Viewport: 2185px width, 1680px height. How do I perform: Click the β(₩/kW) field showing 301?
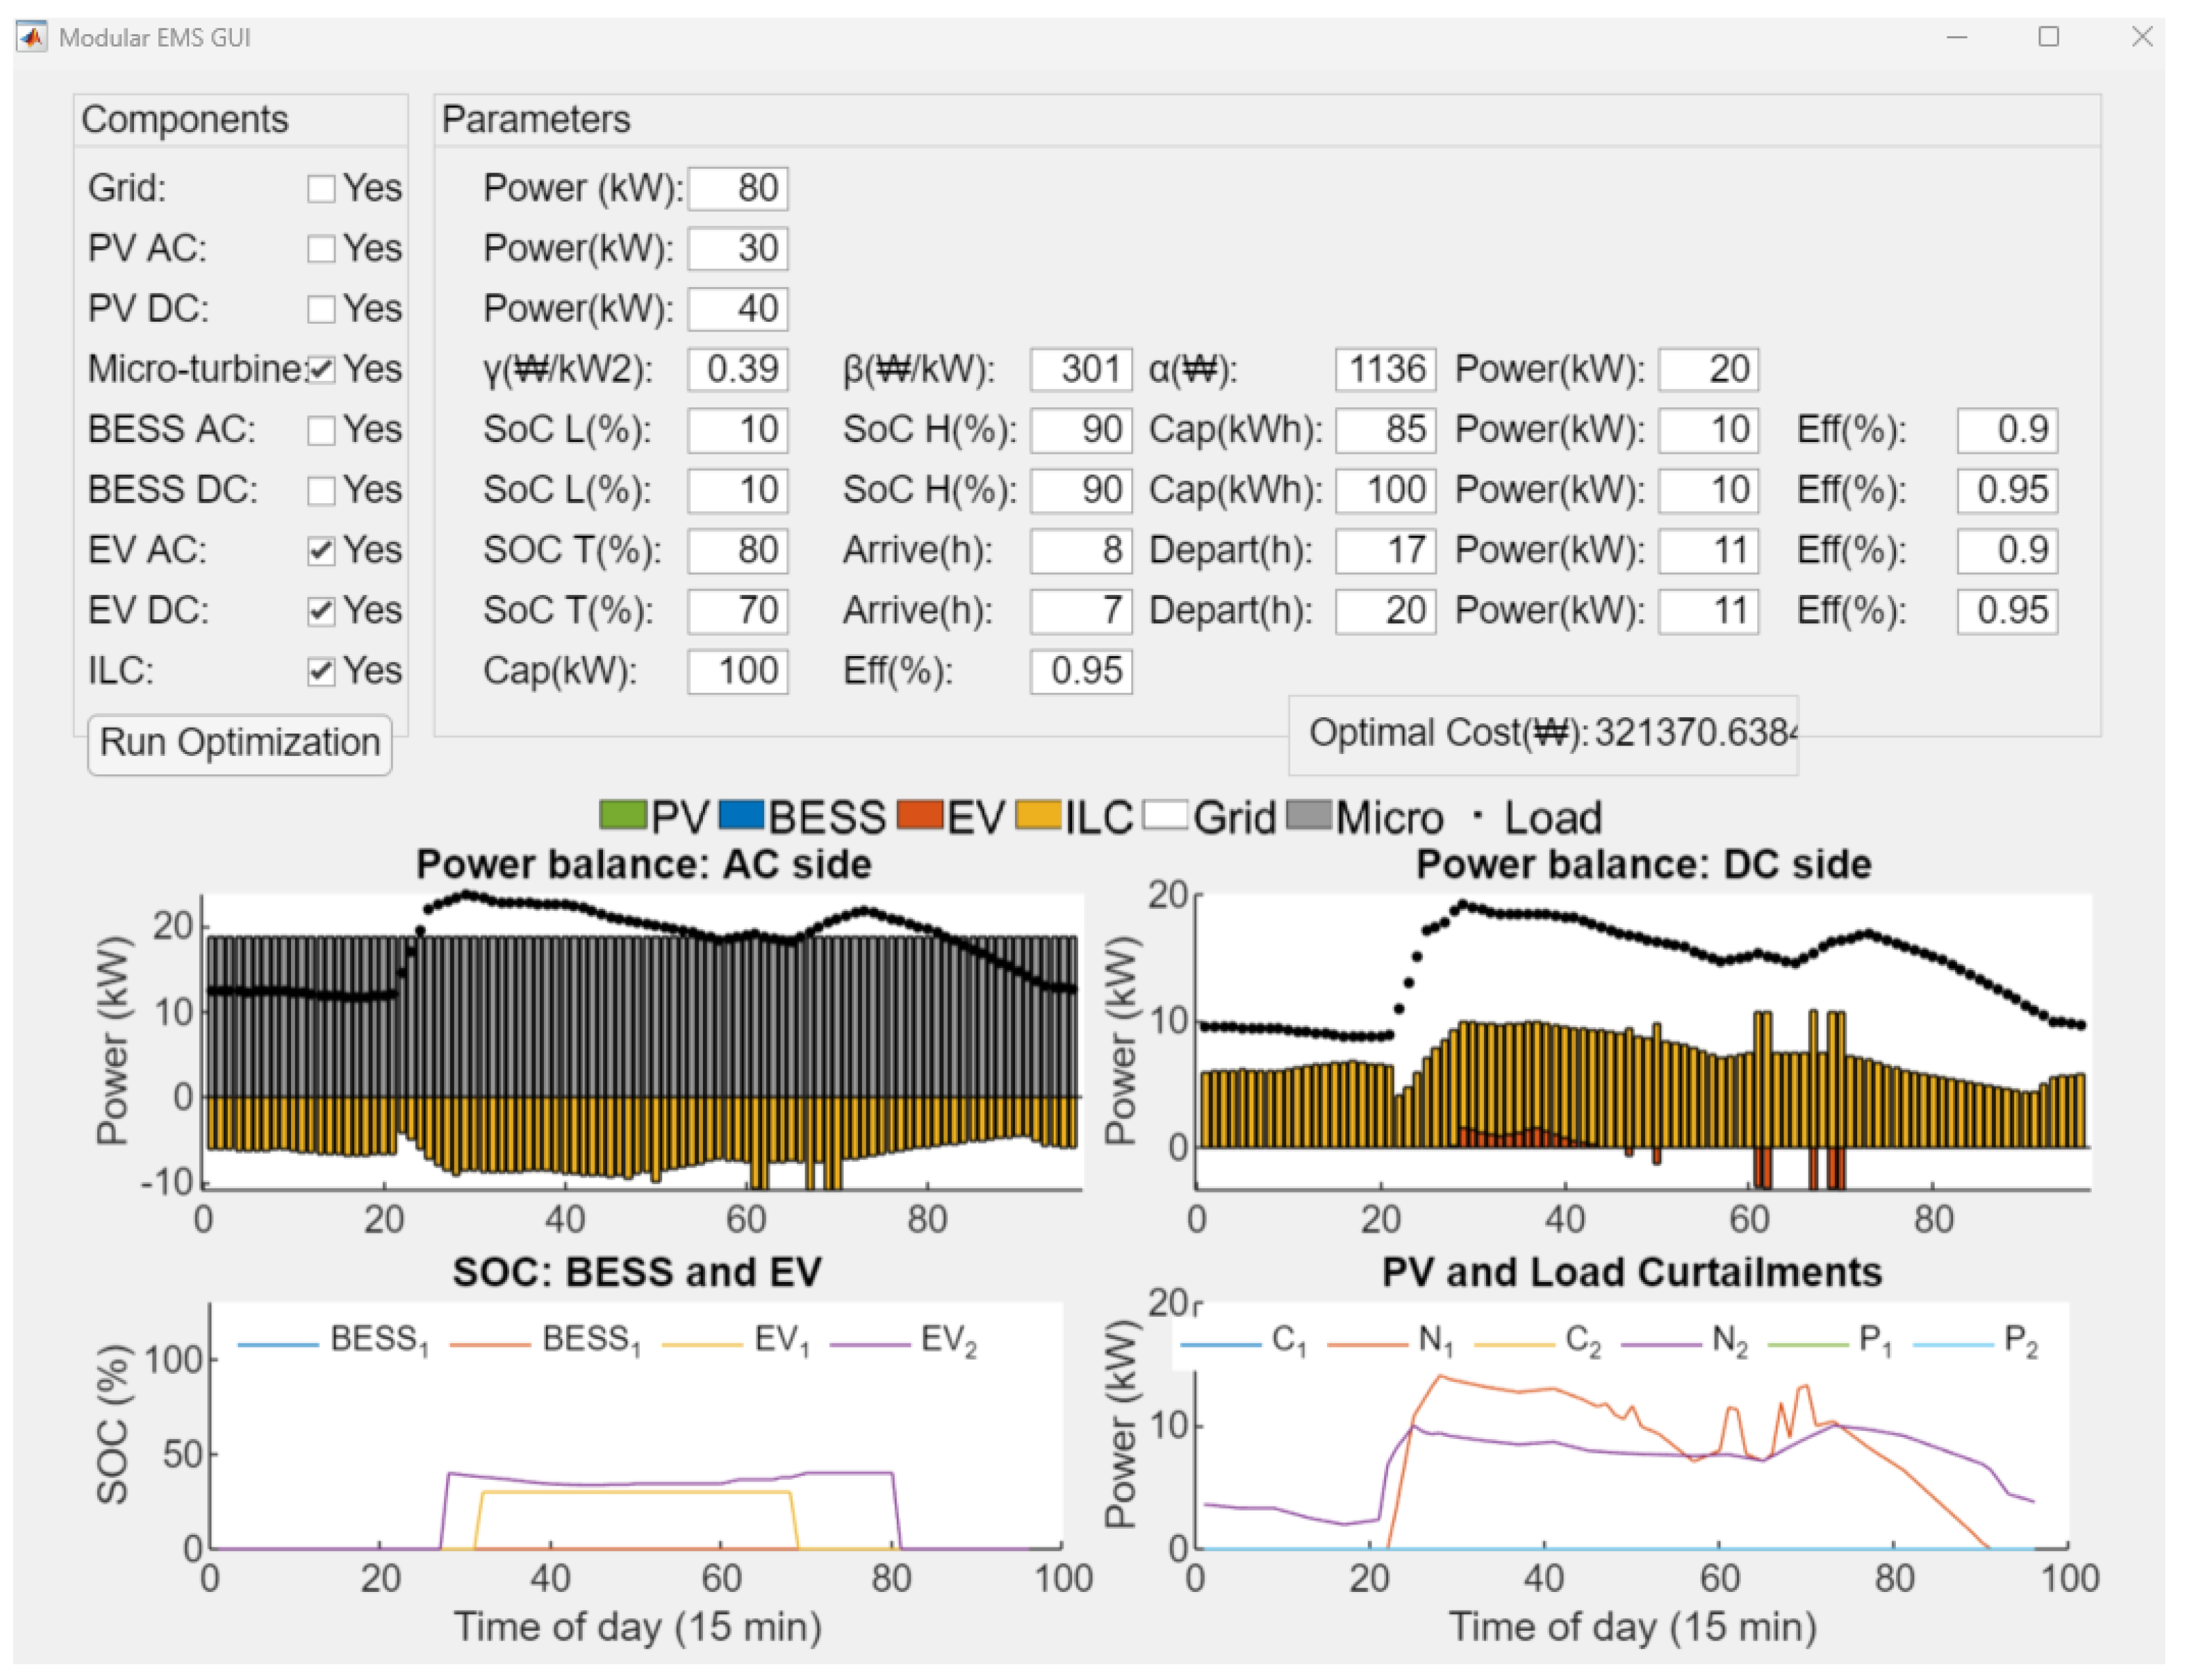coord(1081,369)
